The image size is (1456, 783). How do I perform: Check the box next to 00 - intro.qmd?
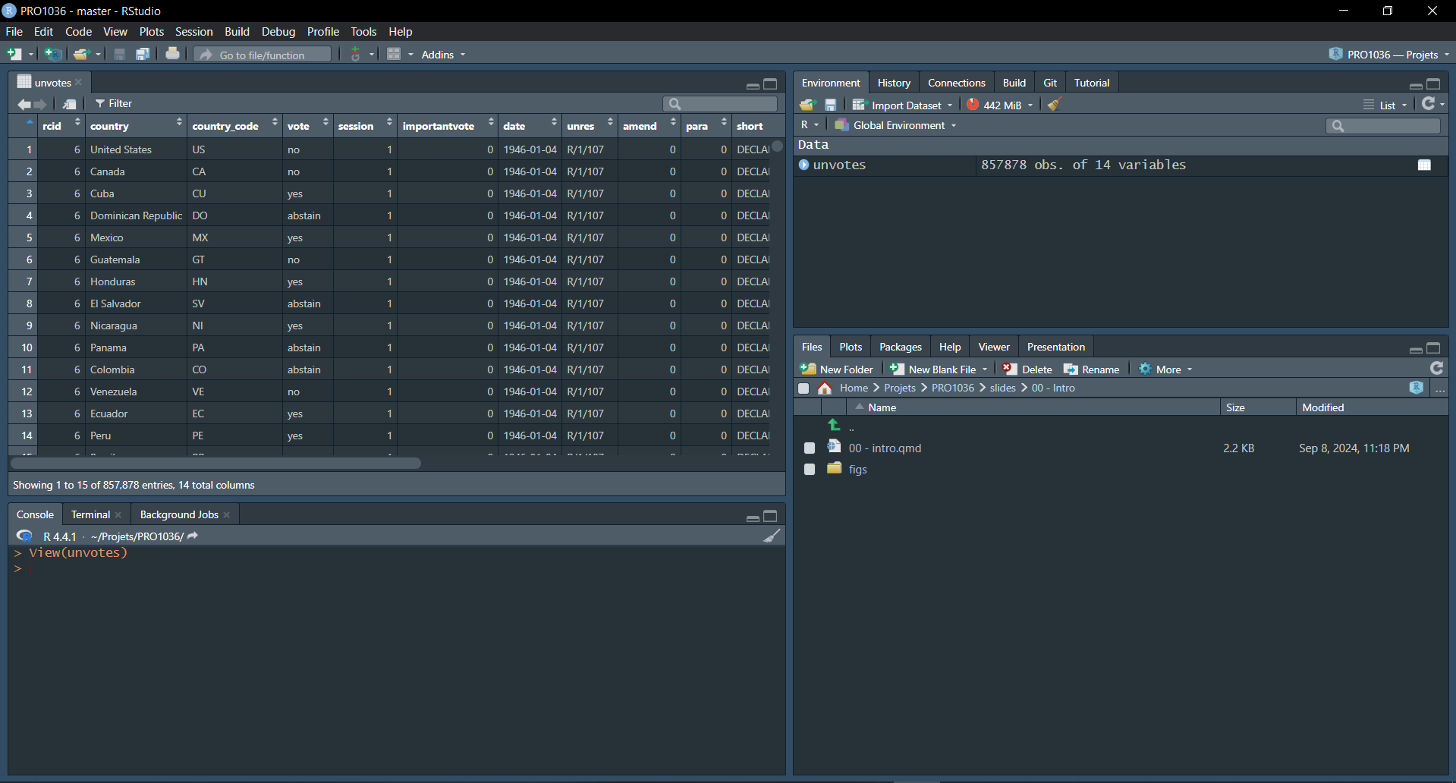810,448
